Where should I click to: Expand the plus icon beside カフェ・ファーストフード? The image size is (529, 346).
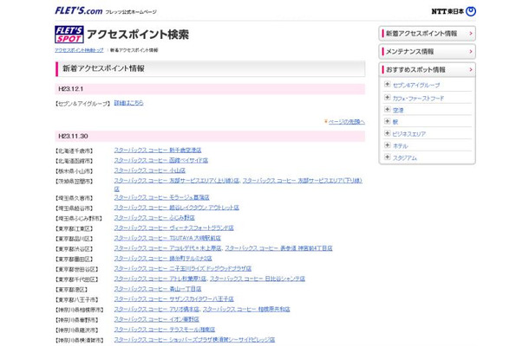(x=388, y=97)
